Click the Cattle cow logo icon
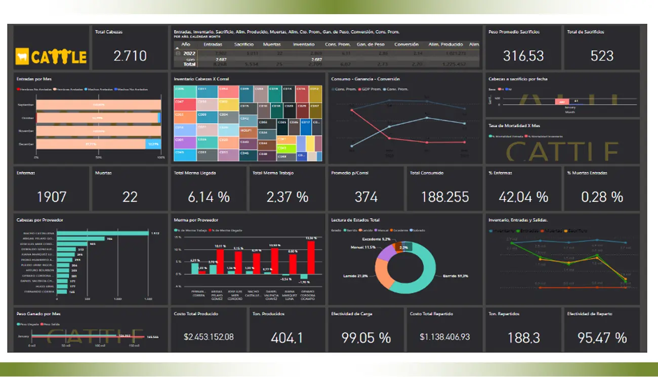658x377 pixels. coord(22,56)
